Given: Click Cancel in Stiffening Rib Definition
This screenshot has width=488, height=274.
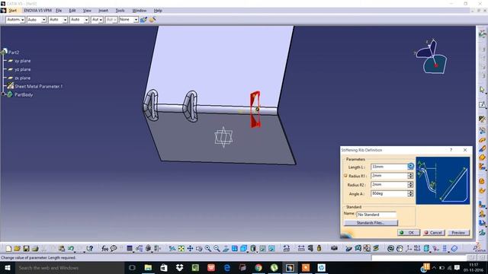Looking at the screenshot, I should pyautogui.click(x=434, y=232).
